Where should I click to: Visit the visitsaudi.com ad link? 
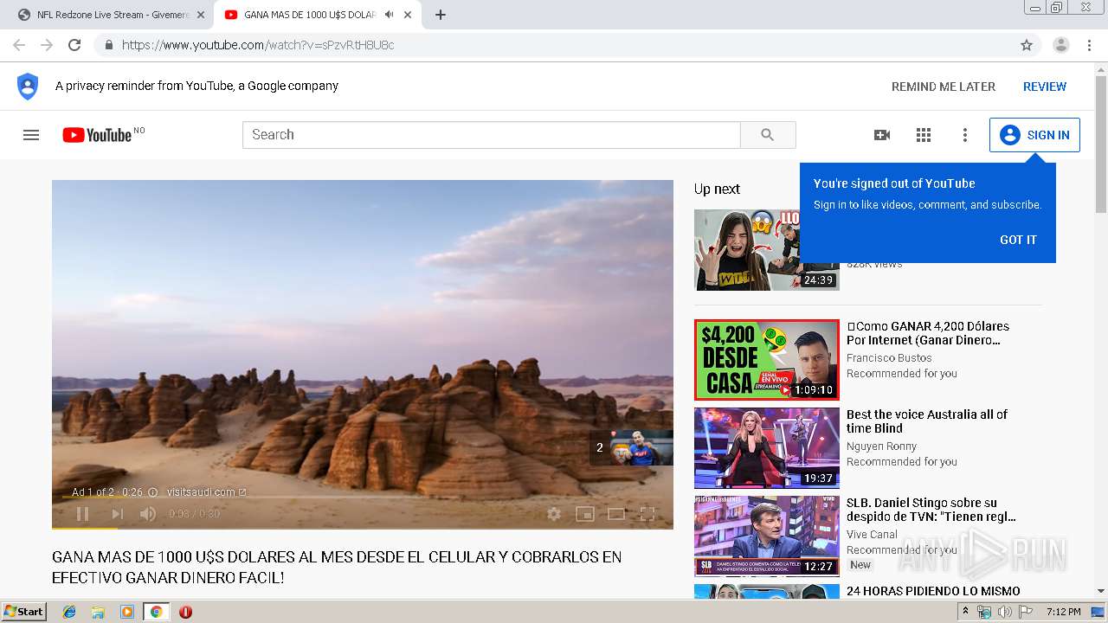[x=206, y=492]
